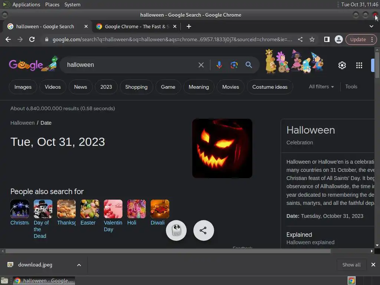Select the Movies filter chip
The height and width of the screenshot is (285, 380).
pos(230,87)
